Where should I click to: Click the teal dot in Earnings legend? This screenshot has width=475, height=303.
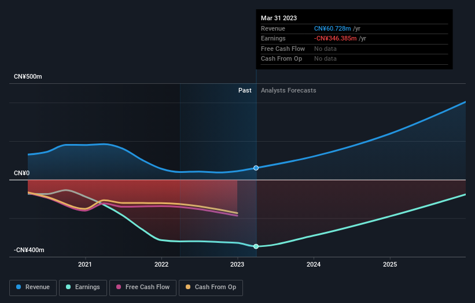pyautogui.click(x=69, y=287)
